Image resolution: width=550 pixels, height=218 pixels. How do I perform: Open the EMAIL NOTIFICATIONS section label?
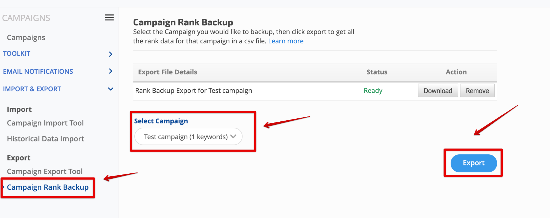coord(38,72)
